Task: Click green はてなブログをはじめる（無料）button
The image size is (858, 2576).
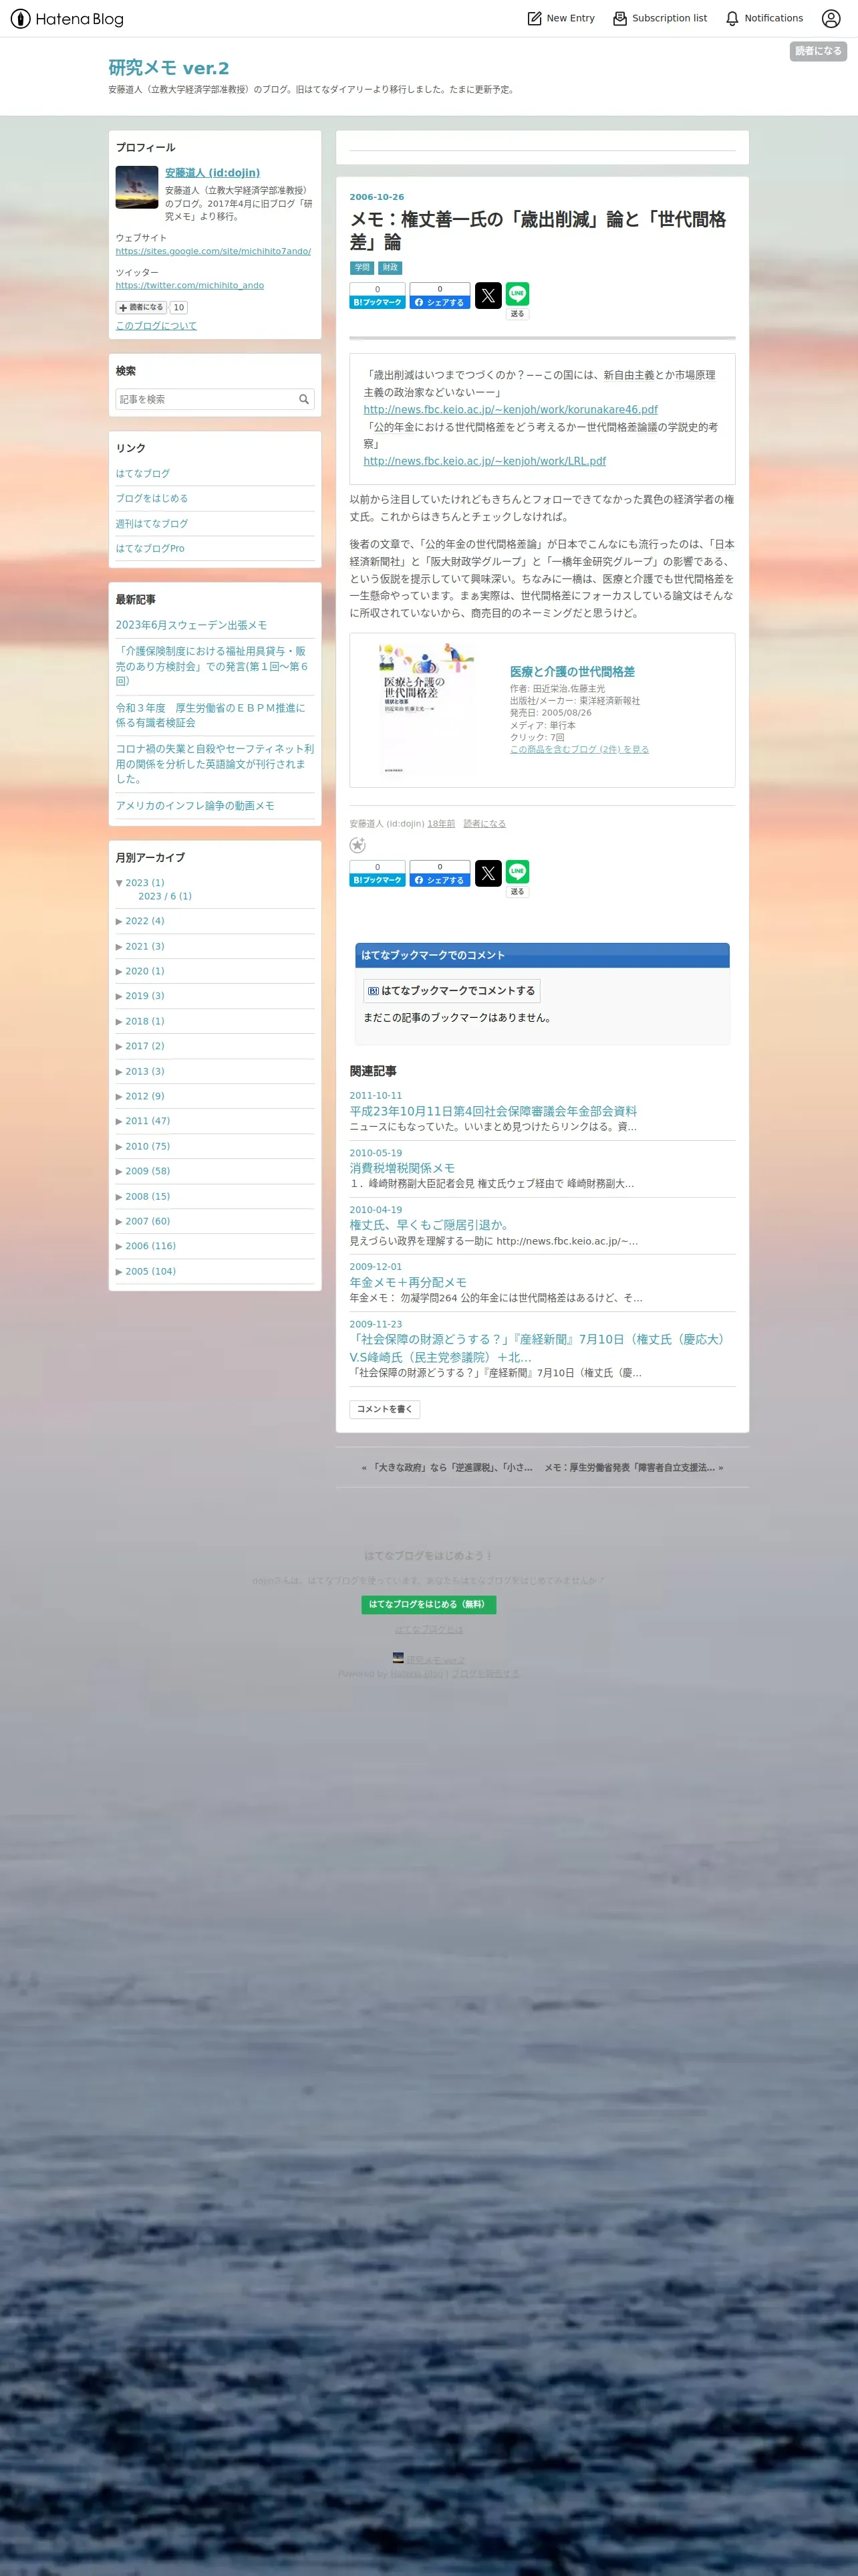Action: 428,1604
